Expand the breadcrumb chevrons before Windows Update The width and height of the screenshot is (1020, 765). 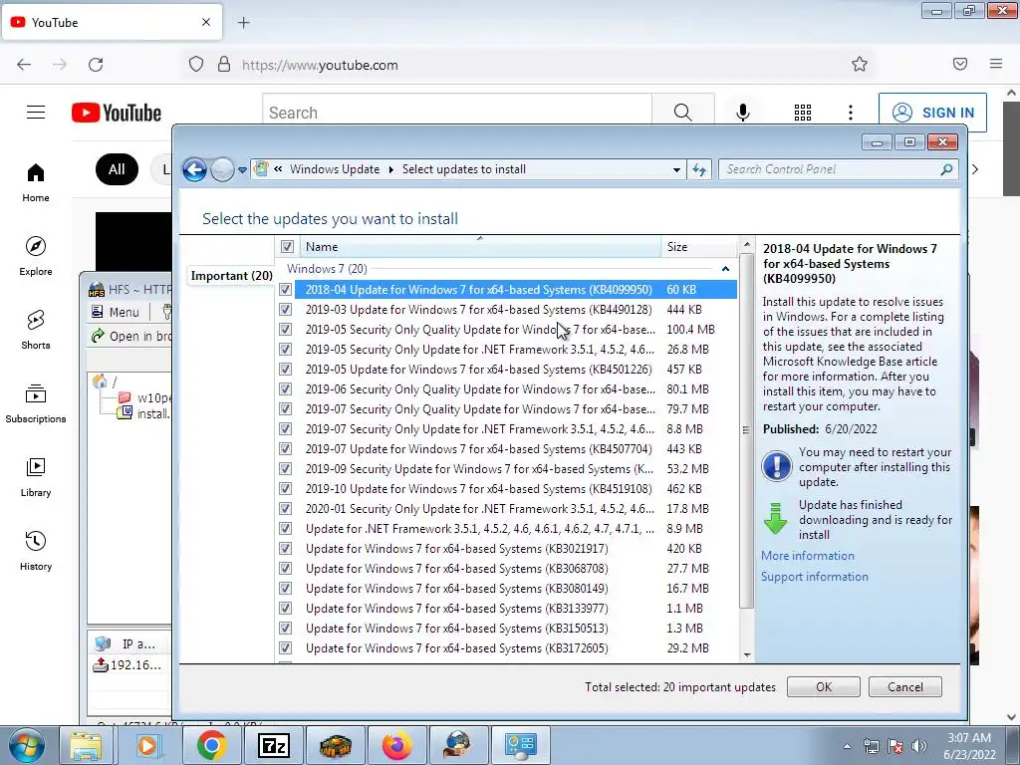(278, 168)
